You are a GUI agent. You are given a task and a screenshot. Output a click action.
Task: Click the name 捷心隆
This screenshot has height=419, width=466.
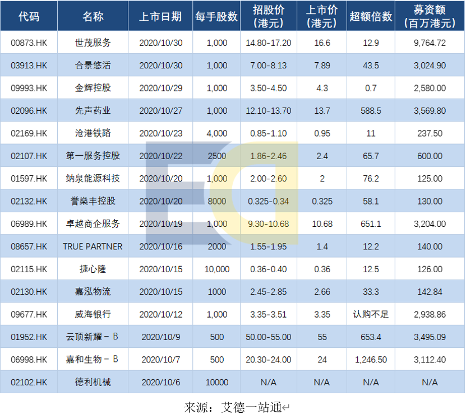tap(93, 269)
